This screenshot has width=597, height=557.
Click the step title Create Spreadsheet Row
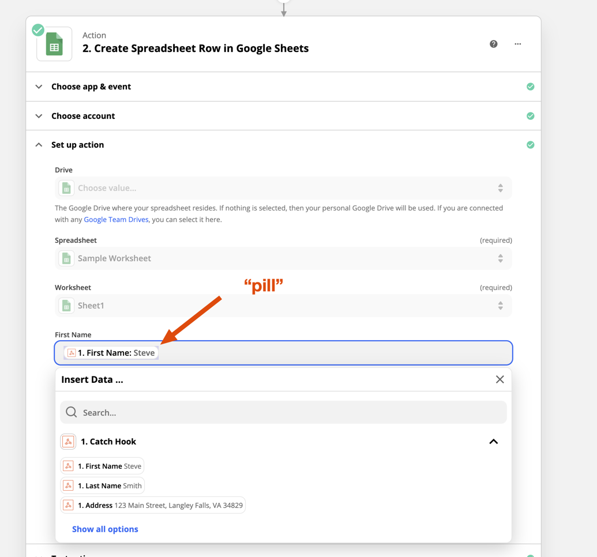tap(196, 48)
